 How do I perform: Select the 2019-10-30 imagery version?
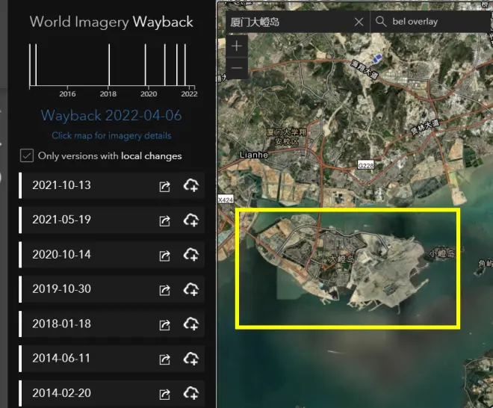click(x=111, y=289)
